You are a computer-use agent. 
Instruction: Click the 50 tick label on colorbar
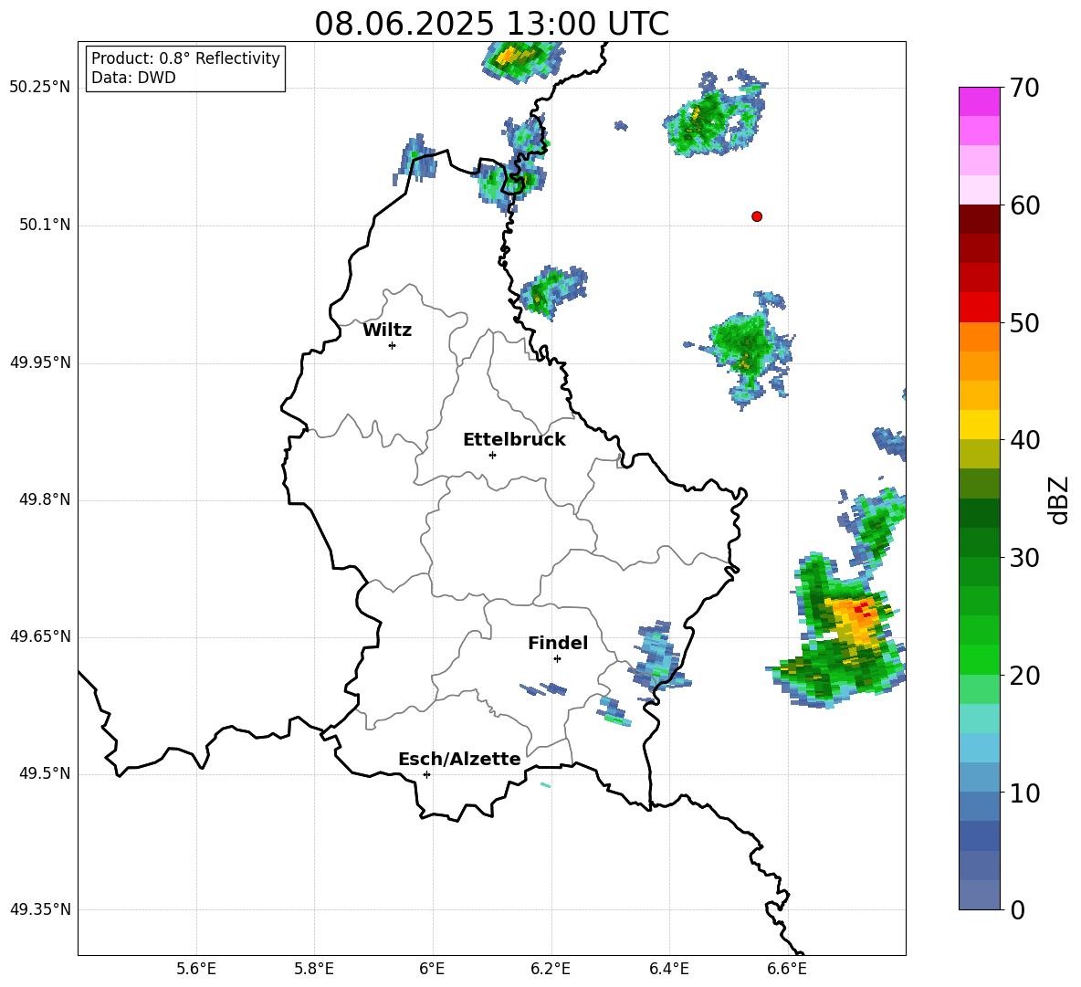tap(1024, 322)
